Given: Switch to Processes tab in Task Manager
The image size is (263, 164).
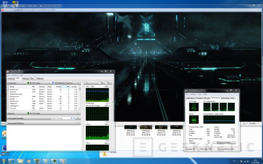Looking at the screenshot, I should tap(199, 98).
